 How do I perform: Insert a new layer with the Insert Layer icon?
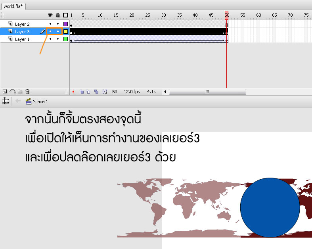point(5,91)
